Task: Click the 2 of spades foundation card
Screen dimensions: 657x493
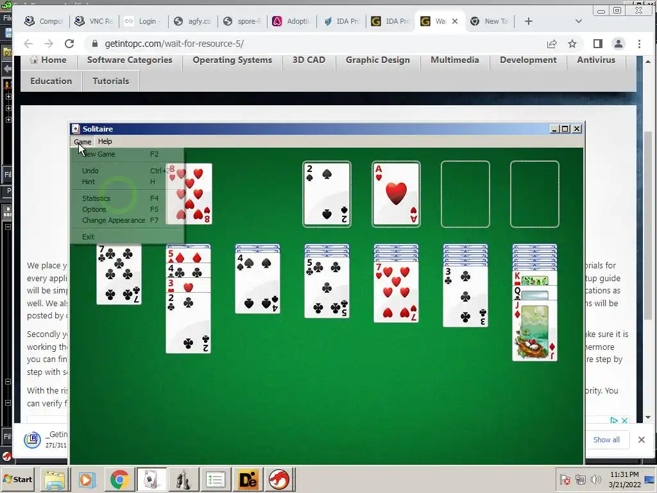Action: tap(327, 194)
